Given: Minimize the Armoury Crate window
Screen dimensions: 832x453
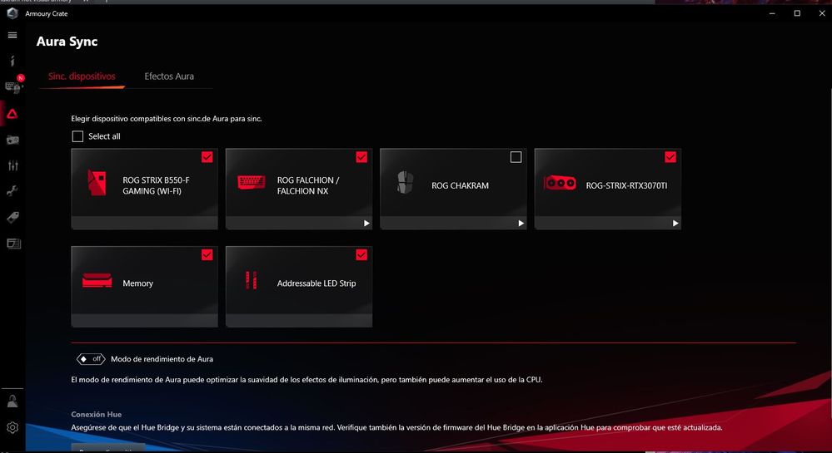Looking at the screenshot, I should coord(772,13).
